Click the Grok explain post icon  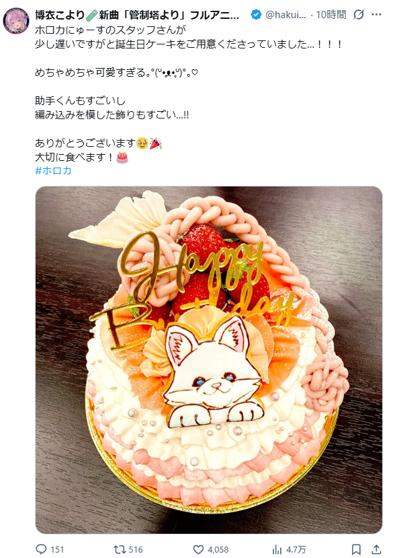pyautogui.click(x=359, y=15)
